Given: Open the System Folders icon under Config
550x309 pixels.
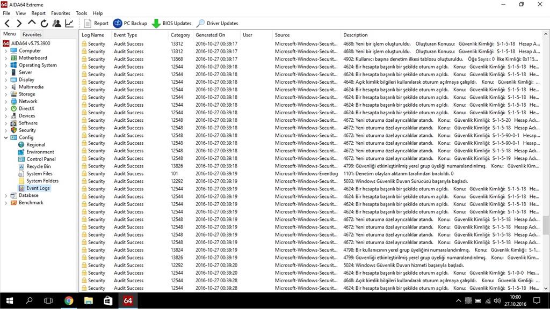Looking at the screenshot, I should [21, 181].
